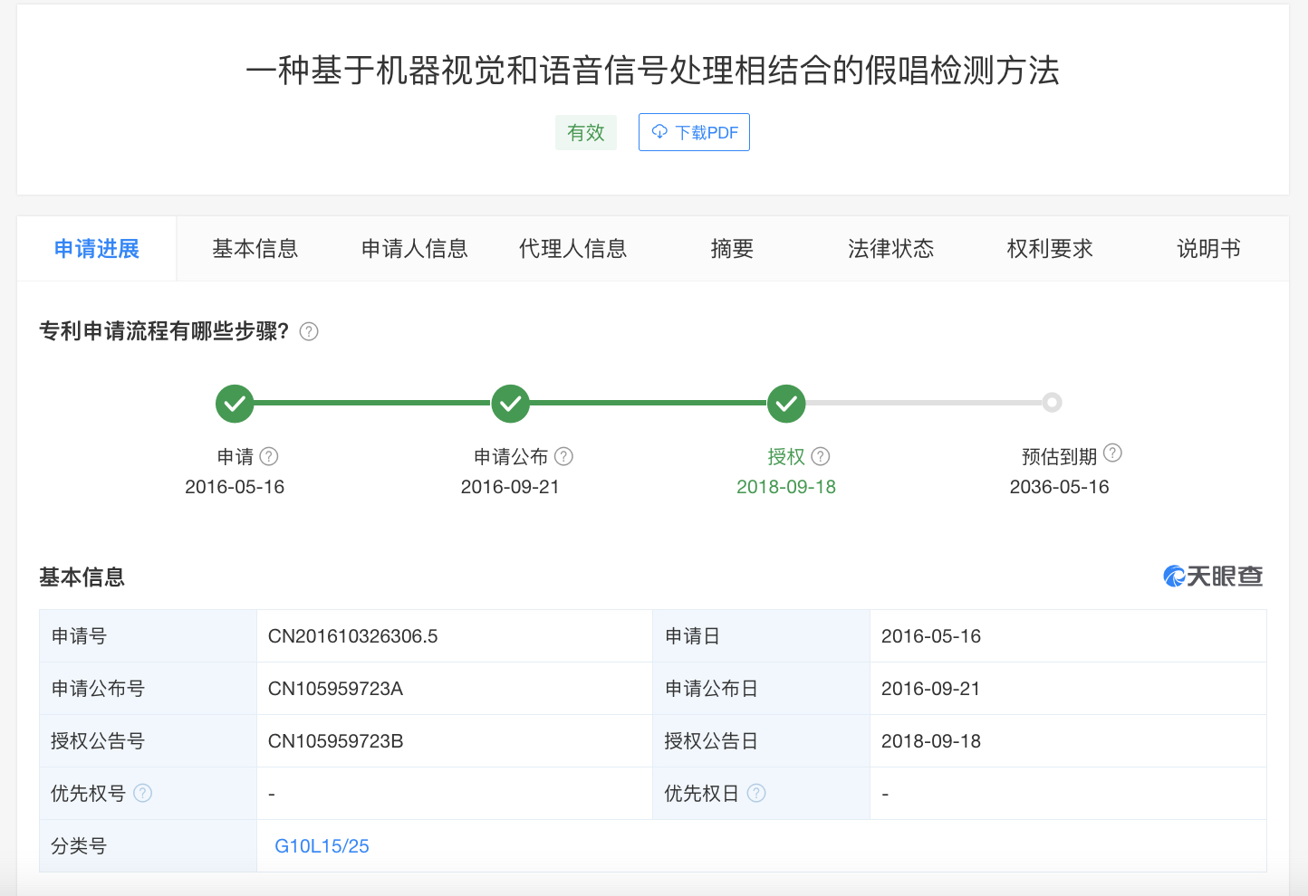Open the 权利要求 tab

pos(1050,249)
